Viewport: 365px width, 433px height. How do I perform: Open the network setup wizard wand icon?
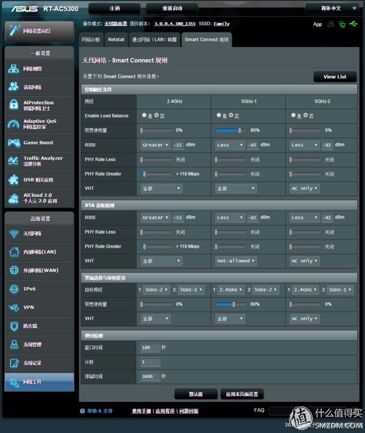(14, 30)
